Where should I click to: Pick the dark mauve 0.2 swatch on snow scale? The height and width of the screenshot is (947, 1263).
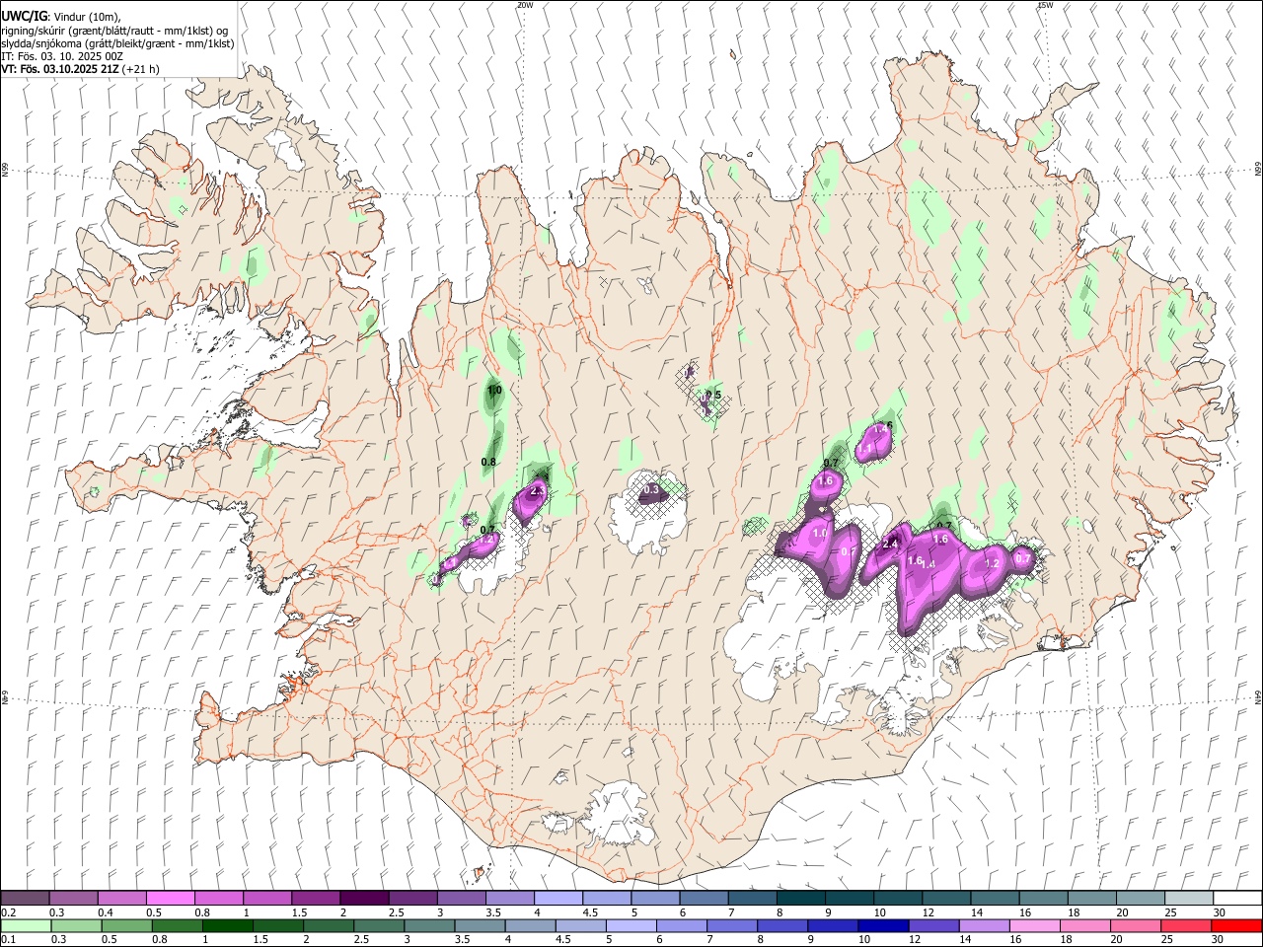[26, 899]
